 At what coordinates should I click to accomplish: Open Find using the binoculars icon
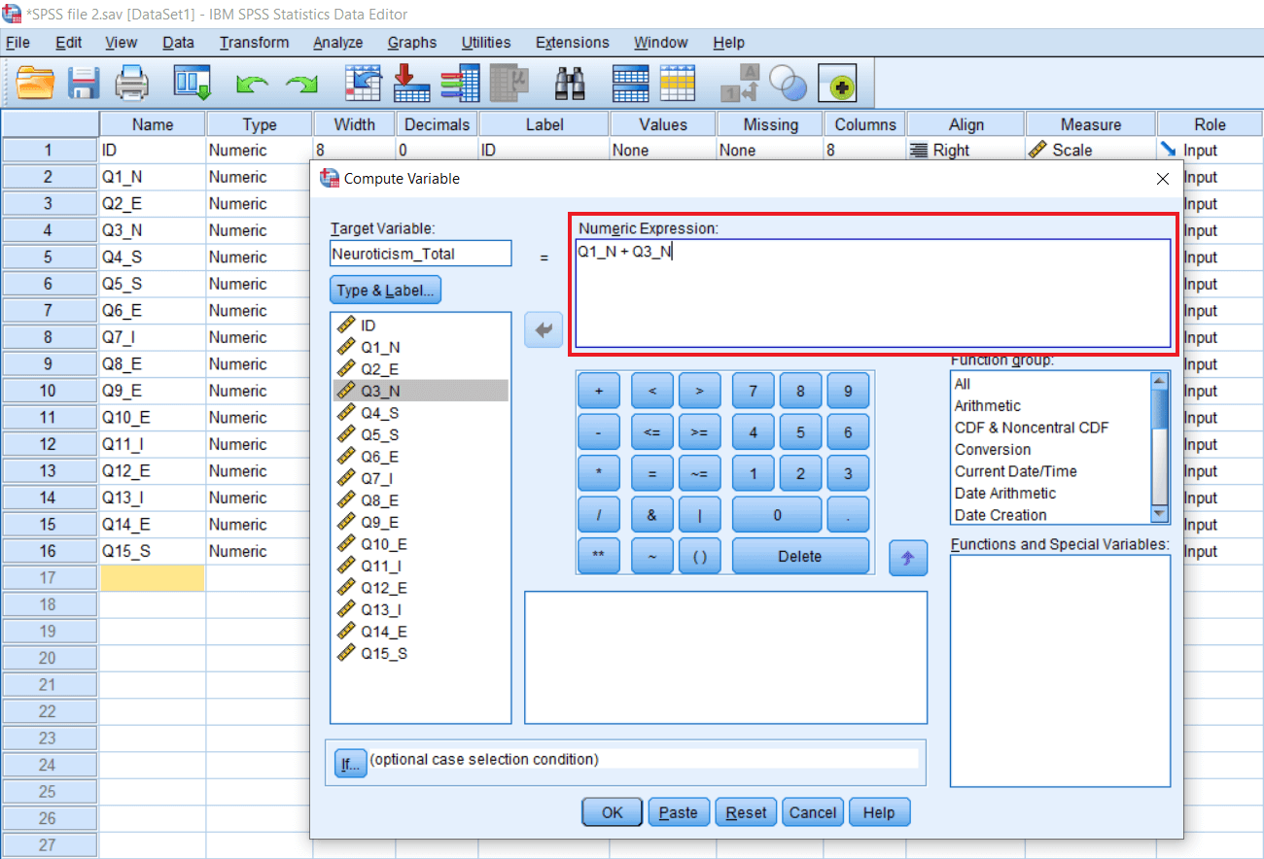click(572, 84)
